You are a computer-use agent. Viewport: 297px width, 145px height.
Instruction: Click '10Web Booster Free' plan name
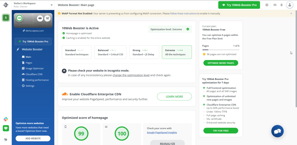(214, 29)
